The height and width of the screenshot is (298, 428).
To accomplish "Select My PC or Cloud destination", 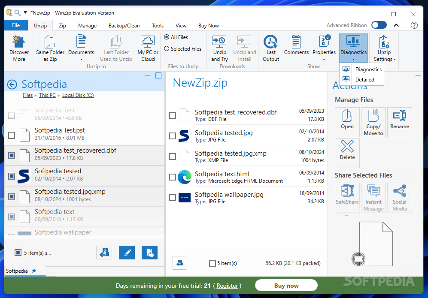I will (x=148, y=48).
